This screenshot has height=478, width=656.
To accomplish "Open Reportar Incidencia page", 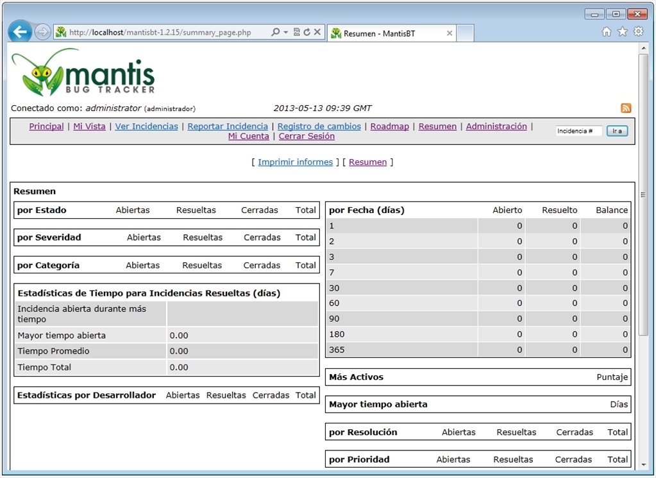I will 228,126.
